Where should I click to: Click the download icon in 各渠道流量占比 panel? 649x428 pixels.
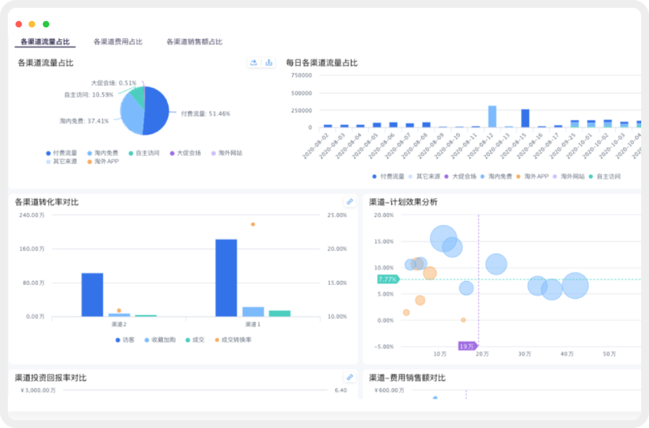tap(268, 62)
